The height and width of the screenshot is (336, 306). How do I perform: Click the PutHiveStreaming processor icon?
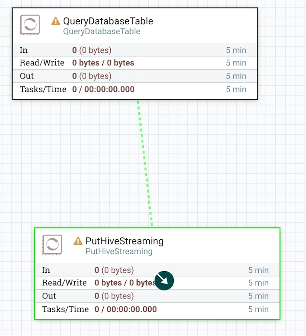coord(52,245)
